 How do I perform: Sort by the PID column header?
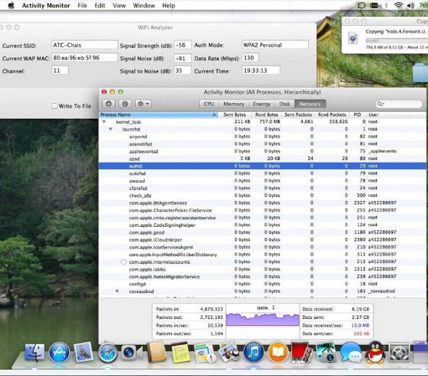click(x=357, y=115)
